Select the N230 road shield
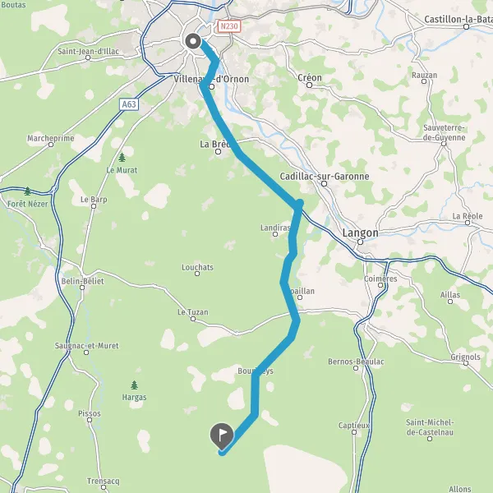 pyautogui.click(x=229, y=26)
